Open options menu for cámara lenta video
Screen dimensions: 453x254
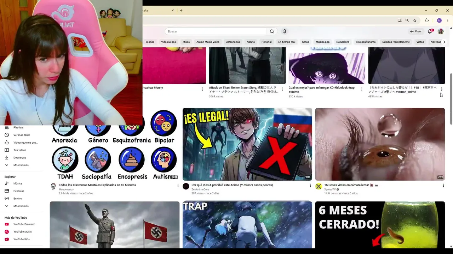(443, 185)
